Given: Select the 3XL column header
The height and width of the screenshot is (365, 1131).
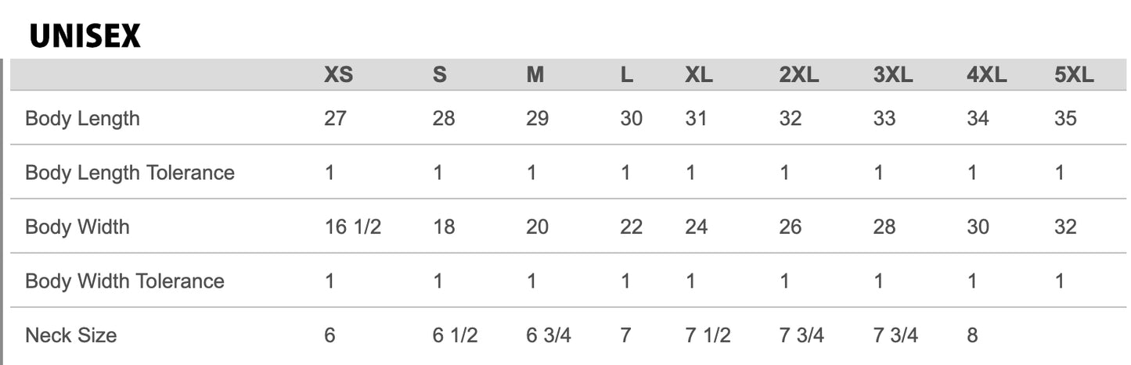Looking at the screenshot, I should [893, 75].
